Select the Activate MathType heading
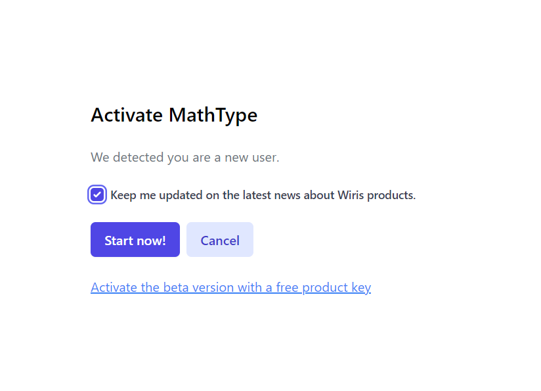Image resolution: width=541 pixels, height=391 pixels. pyautogui.click(x=174, y=116)
